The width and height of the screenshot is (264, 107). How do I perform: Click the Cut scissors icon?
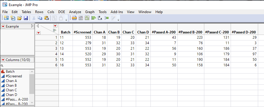[34, 18]
